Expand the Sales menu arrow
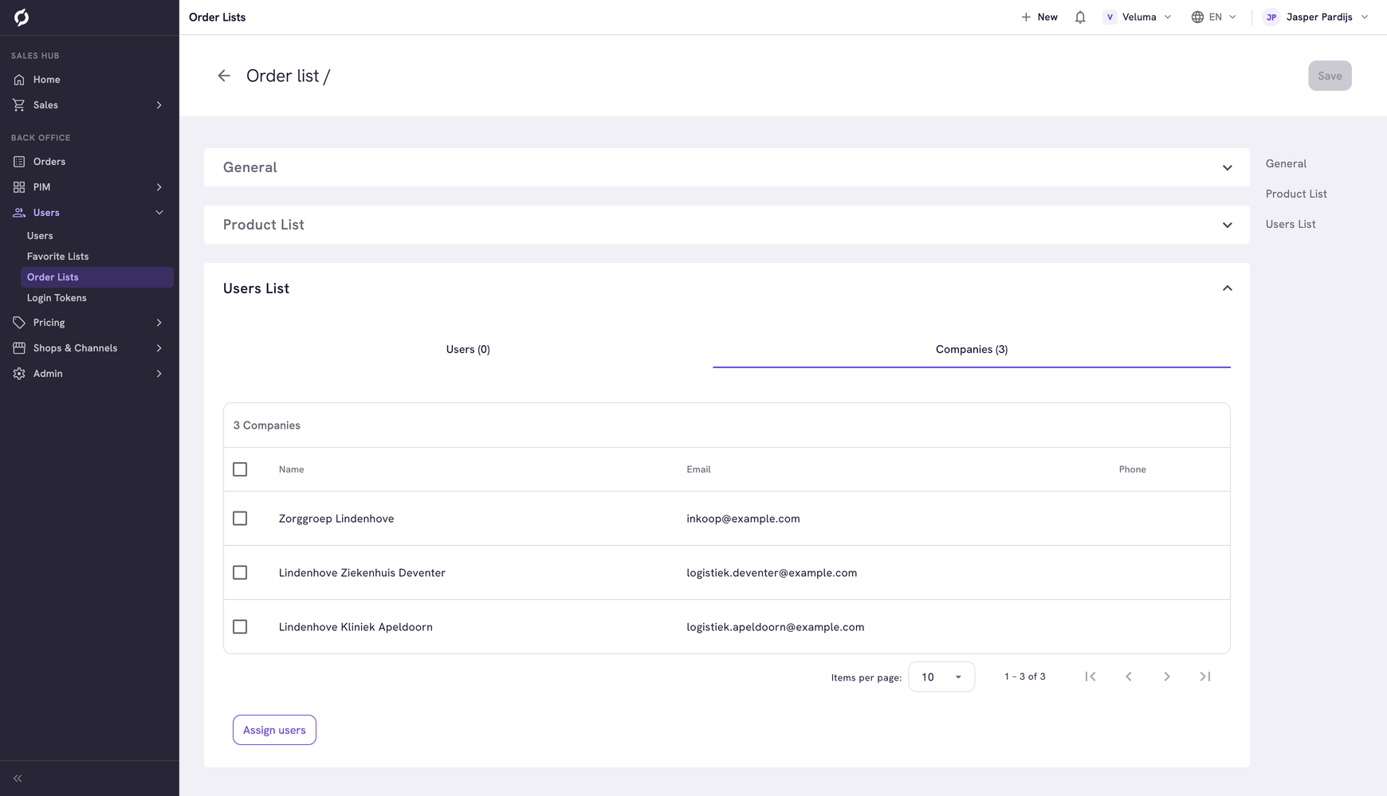The height and width of the screenshot is (796, 1387). pyautogui.click(x=159, y=105)
